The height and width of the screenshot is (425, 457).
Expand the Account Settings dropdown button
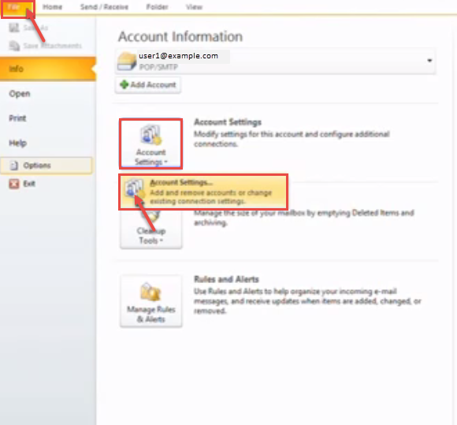[x=151, y=144]
